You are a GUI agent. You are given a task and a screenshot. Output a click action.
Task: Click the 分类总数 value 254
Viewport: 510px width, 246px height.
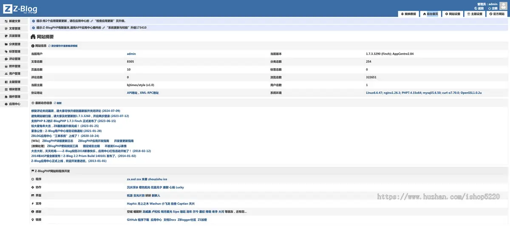click(368, 61)
